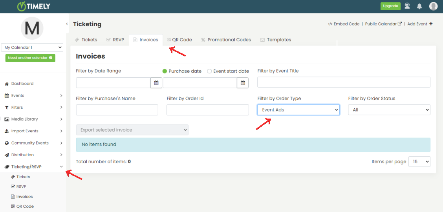The width and height of the screenshot is (443, 212).
Task: Click the large M calendar avatar
Action: (x=32, y=28)
